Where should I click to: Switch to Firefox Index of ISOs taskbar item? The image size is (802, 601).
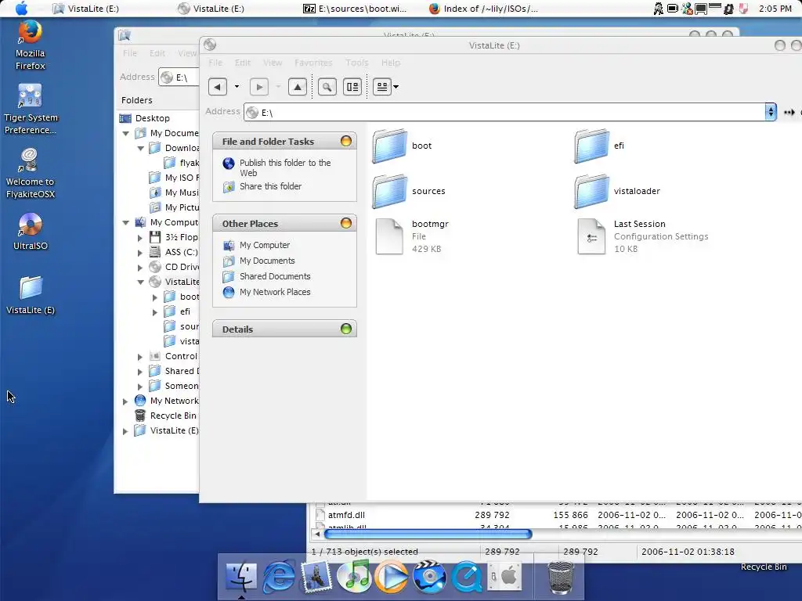483,8
